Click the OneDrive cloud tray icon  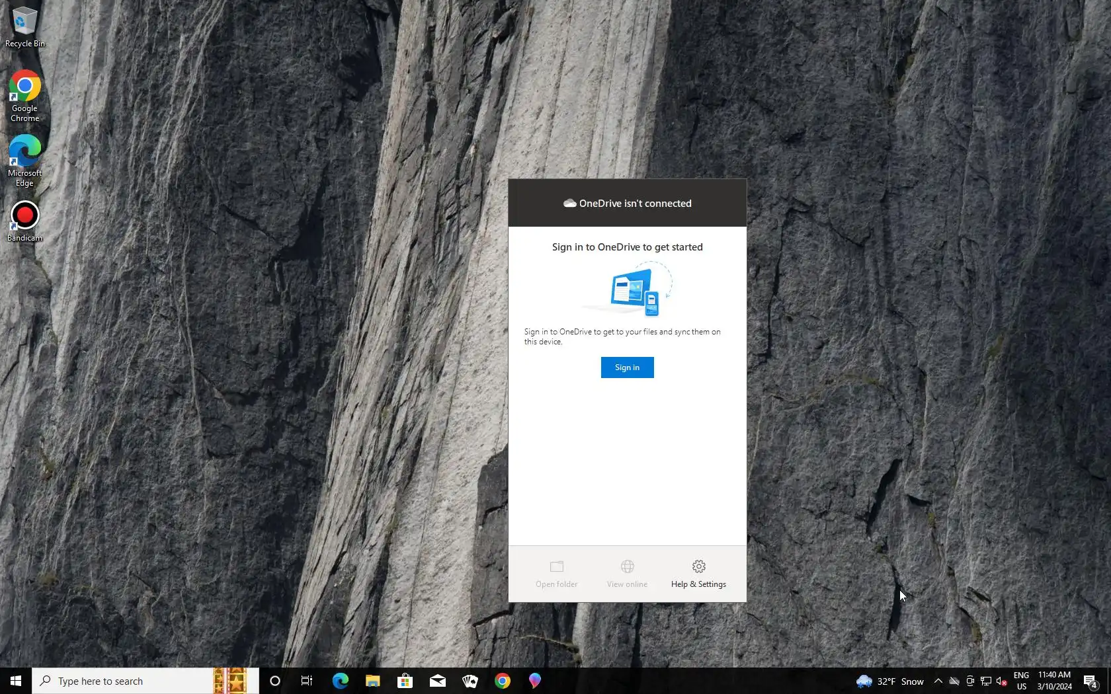(954, 681)
